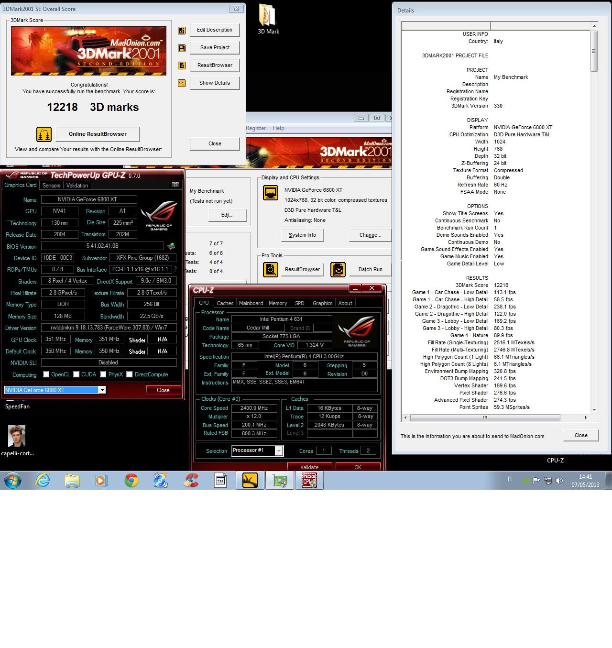Click the Online ResultBrowser button
Image resolution: width=612 pixels, height=648 pixels.
98,134
